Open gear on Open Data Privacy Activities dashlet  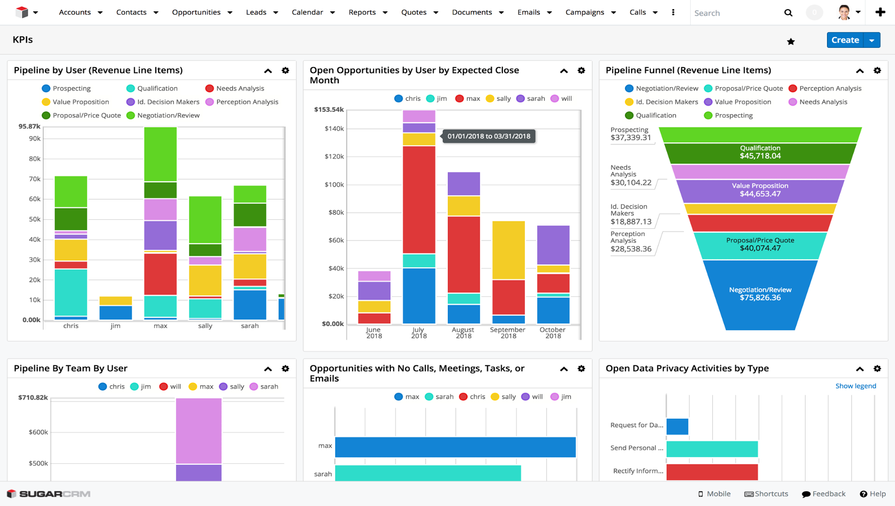point(877,369)
